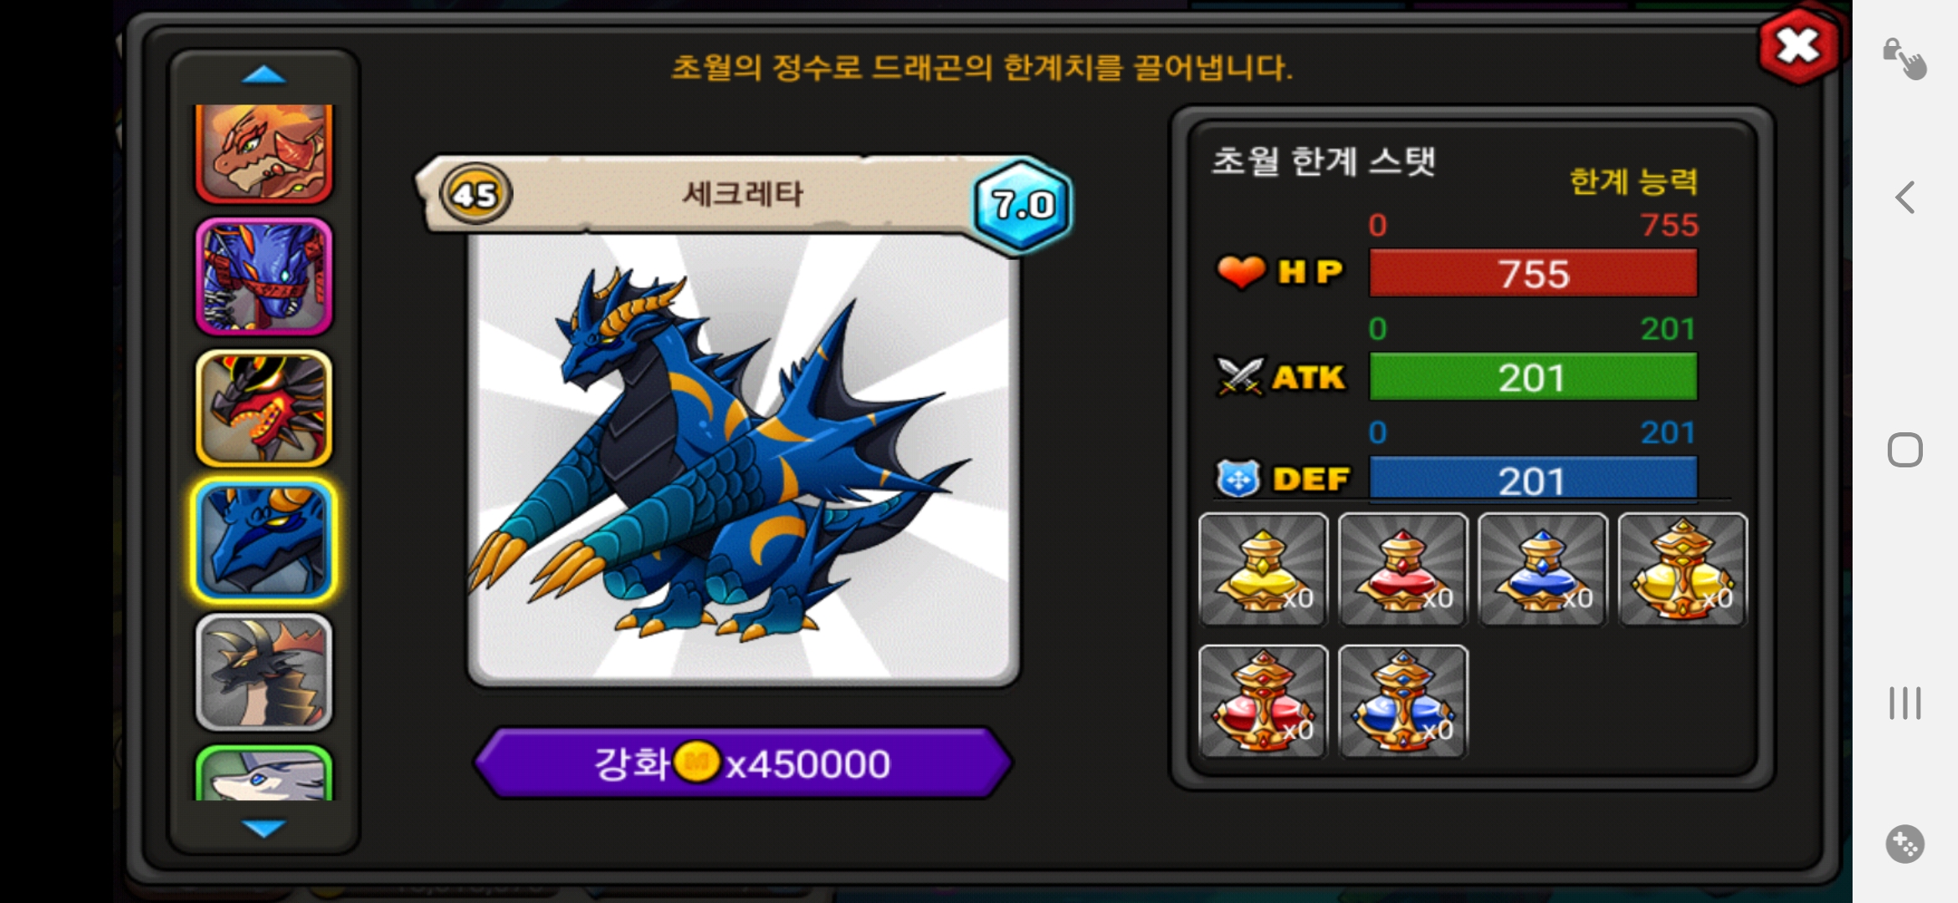Close the transcendence window with red X

pos(1798,46)
